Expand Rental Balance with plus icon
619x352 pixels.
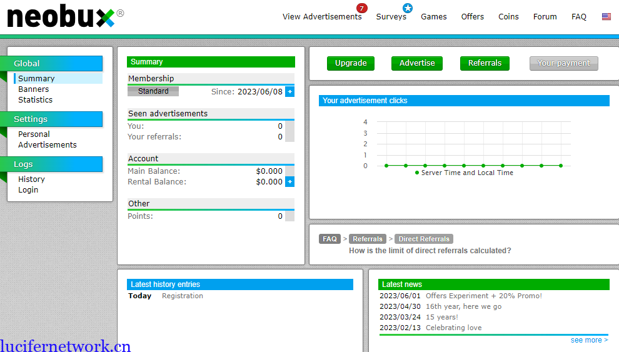click(289, 182)
